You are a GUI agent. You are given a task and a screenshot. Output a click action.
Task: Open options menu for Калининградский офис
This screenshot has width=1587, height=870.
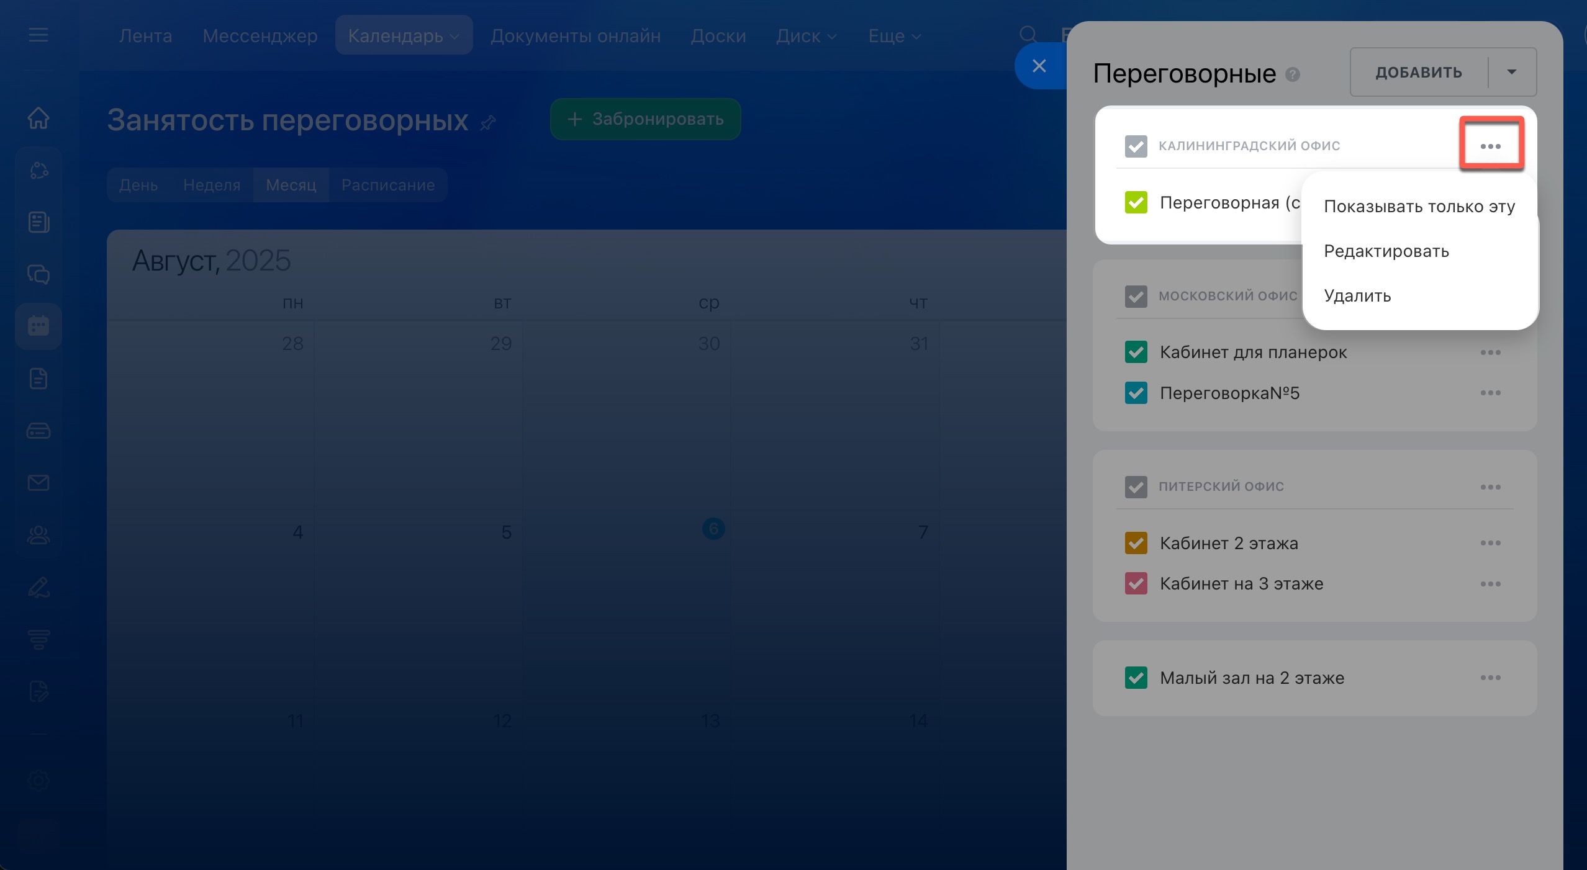tap(1491, 146)
